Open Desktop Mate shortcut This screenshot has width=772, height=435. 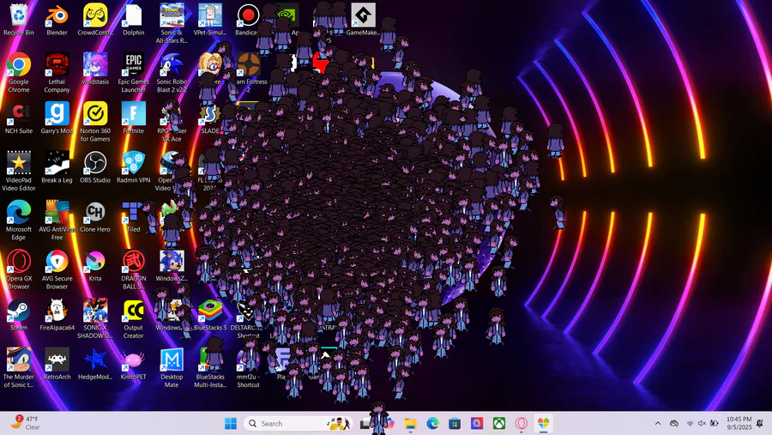pos(172,368)
